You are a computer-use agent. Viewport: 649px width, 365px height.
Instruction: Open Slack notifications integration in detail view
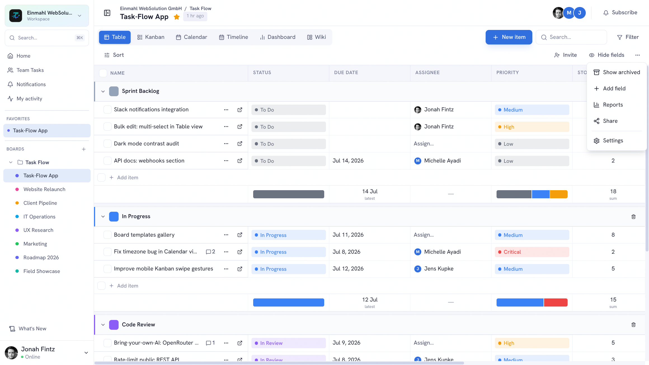(x=240, y=110)
